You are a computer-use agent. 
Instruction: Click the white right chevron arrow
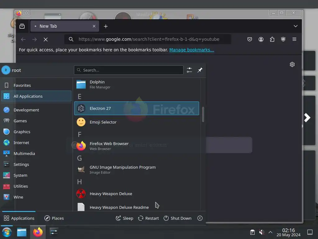point(307,117)
